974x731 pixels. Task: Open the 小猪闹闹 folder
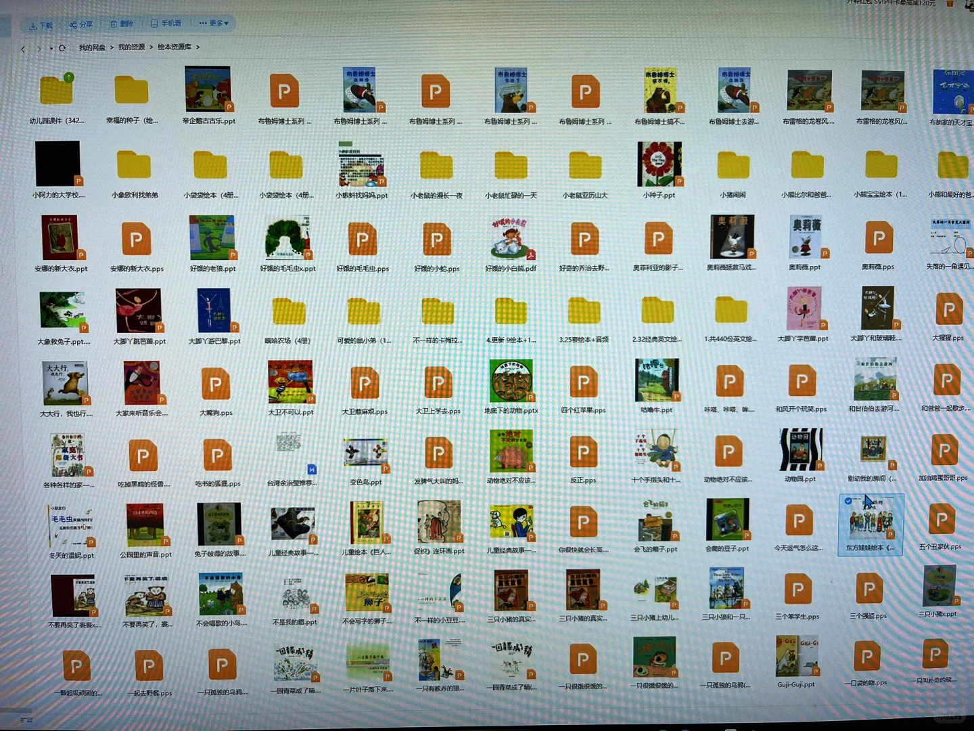tap(733, 164)
